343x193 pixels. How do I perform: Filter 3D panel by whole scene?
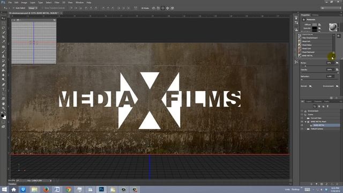click(x=315, y=106)
